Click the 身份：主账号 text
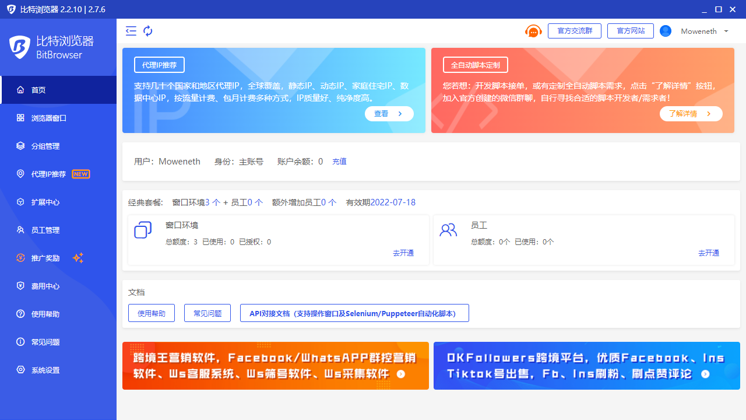 pyautogui.click(x=239, y=162)
